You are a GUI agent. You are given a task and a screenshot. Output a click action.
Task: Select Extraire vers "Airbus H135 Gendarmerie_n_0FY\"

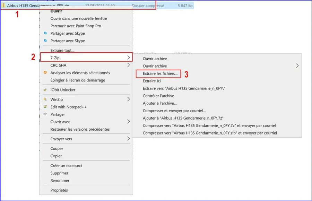pos(184,88)
